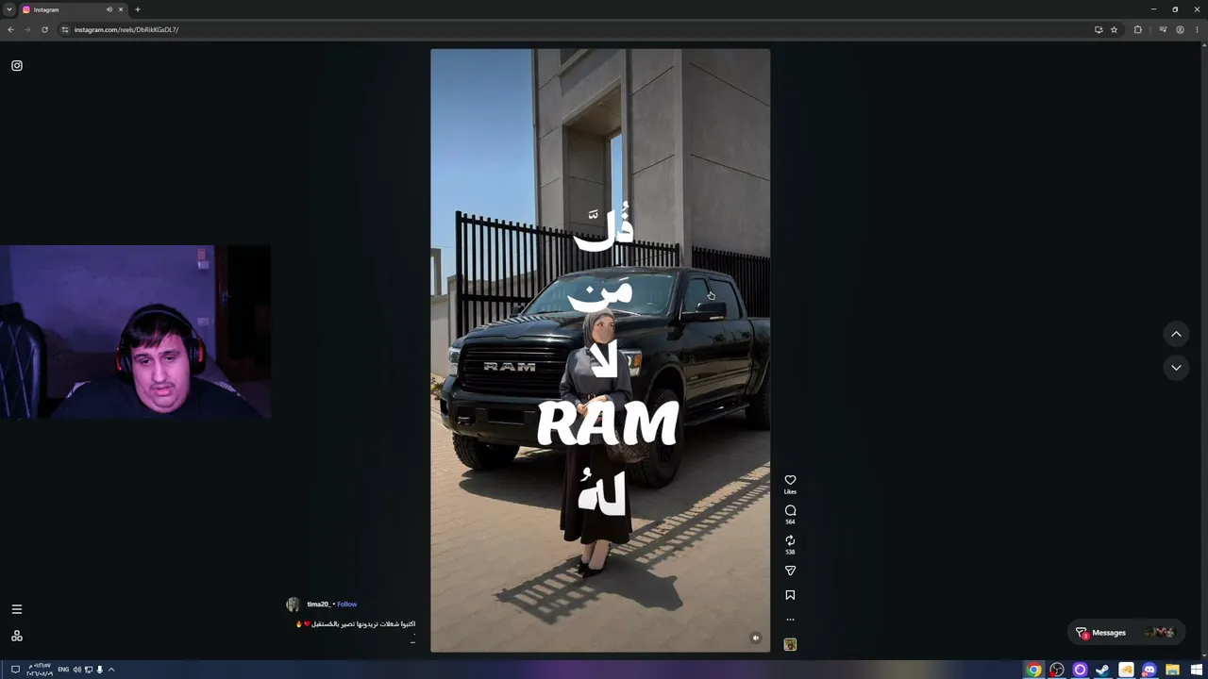
Task: Navigate back in the browser
Action: click(10, 29)
